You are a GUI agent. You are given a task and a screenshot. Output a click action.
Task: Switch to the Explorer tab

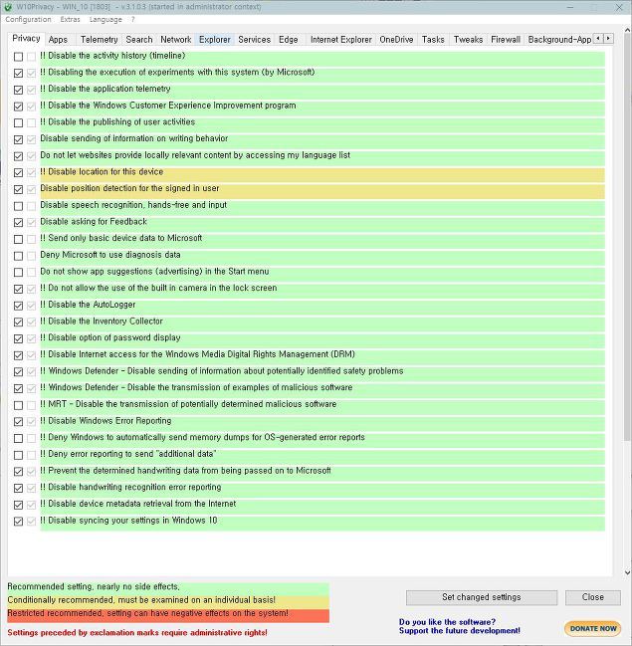[215, 40]
